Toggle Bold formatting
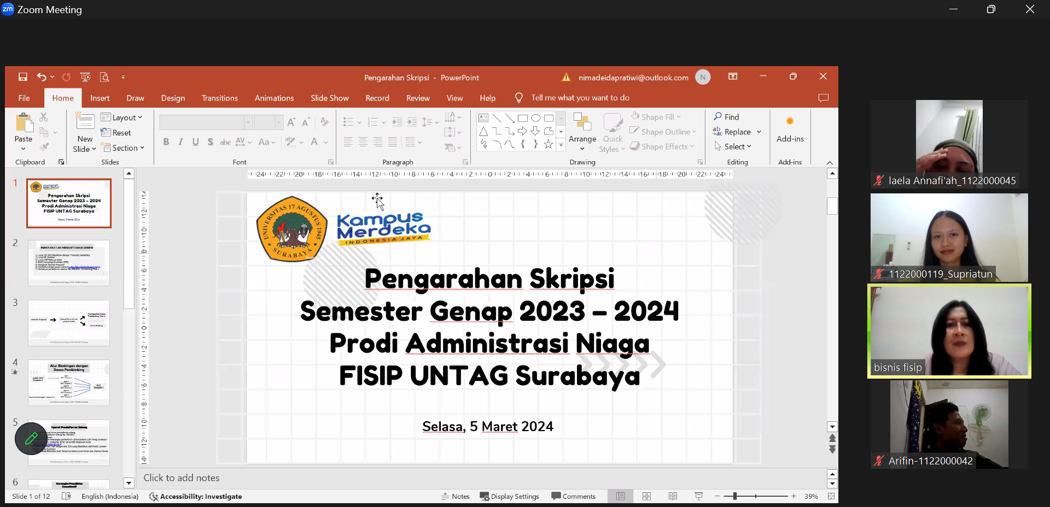The width and height of the screenshot is (1050, 507). 166,142
